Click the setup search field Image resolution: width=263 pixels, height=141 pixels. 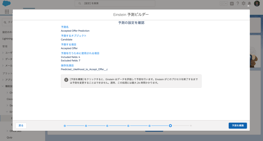pos(115,3)
